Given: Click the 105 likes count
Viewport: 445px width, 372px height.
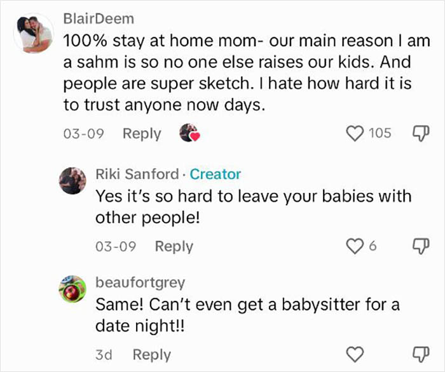Looking at the screenshot, I should click(380, 133).
